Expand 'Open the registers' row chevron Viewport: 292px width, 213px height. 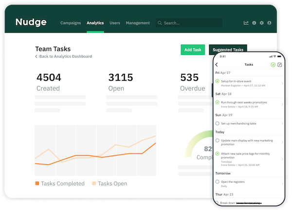(x=282, y=184)
